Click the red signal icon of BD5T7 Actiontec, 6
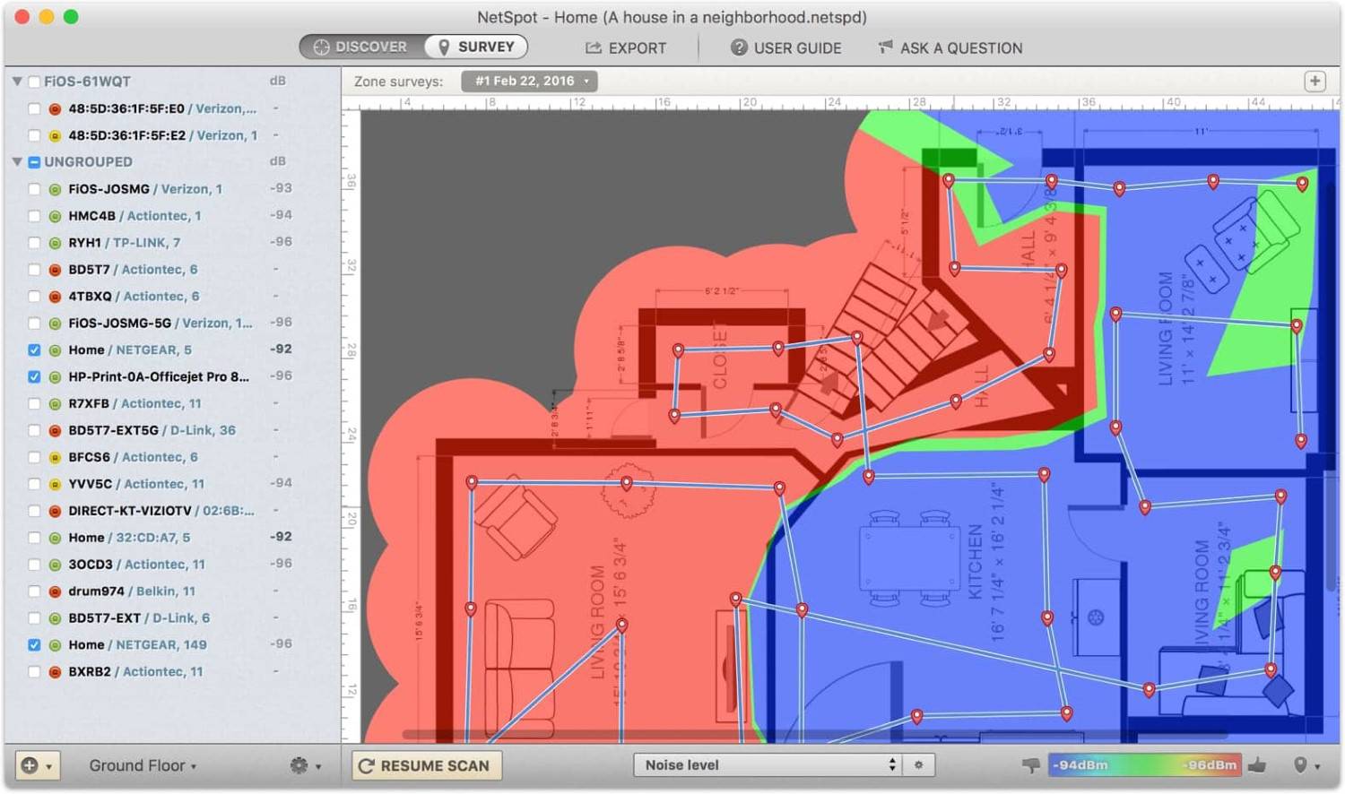Screen dimensions: 1345x794 coord(55,270)
